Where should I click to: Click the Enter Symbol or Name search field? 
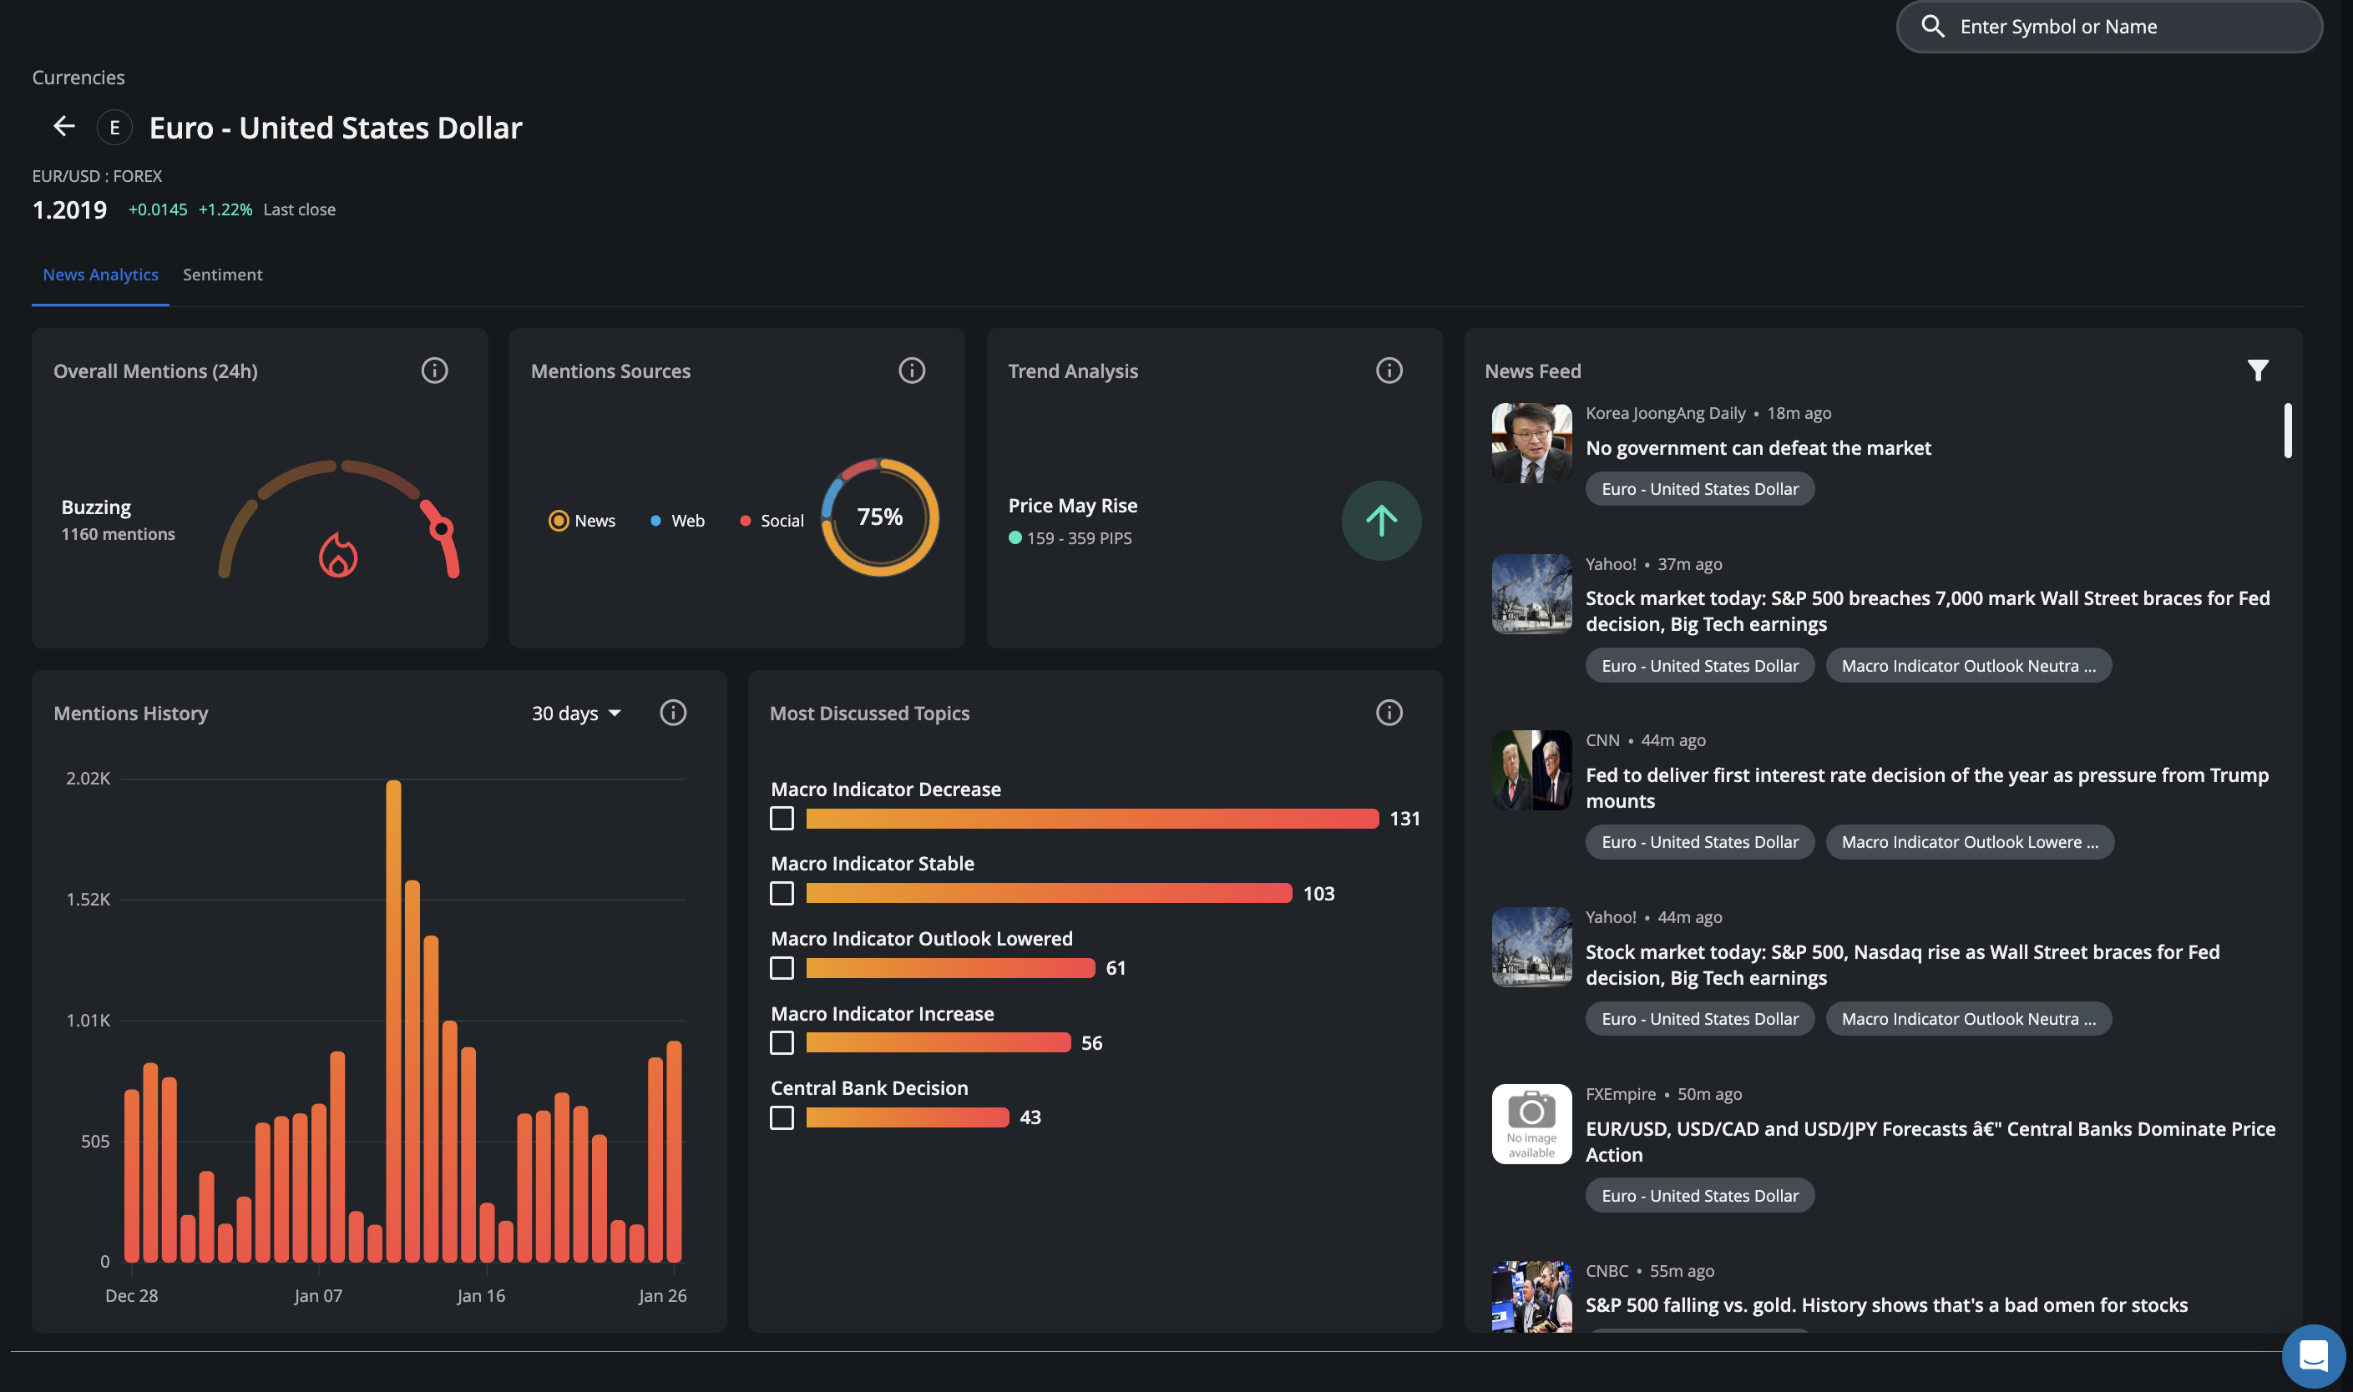click(2121, 26)
